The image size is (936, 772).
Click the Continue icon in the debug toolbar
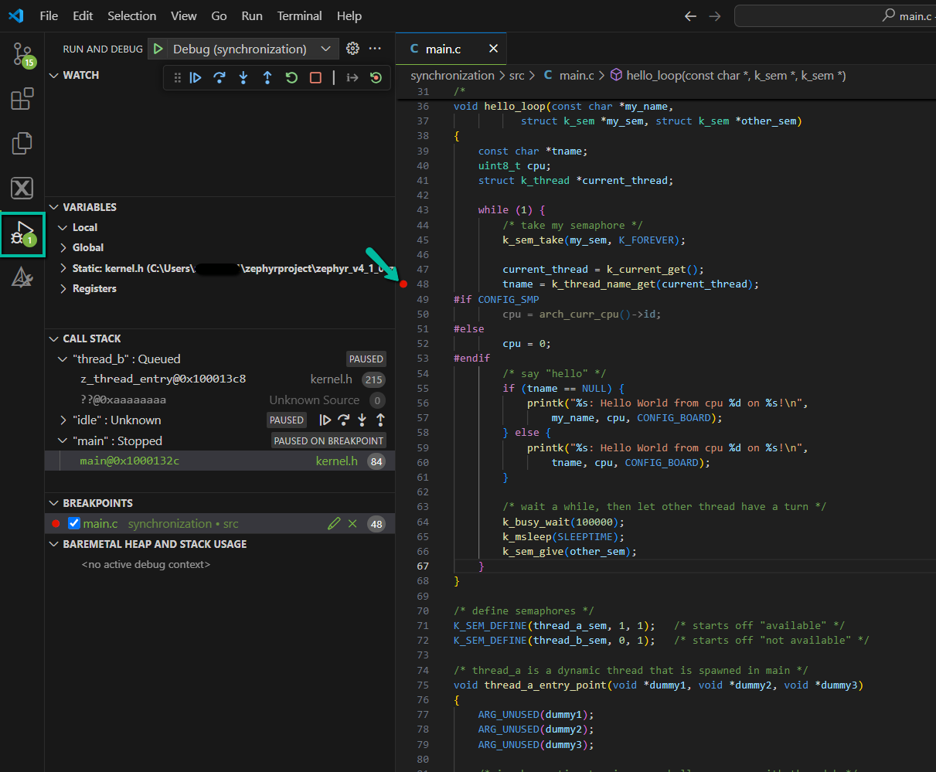196,77
